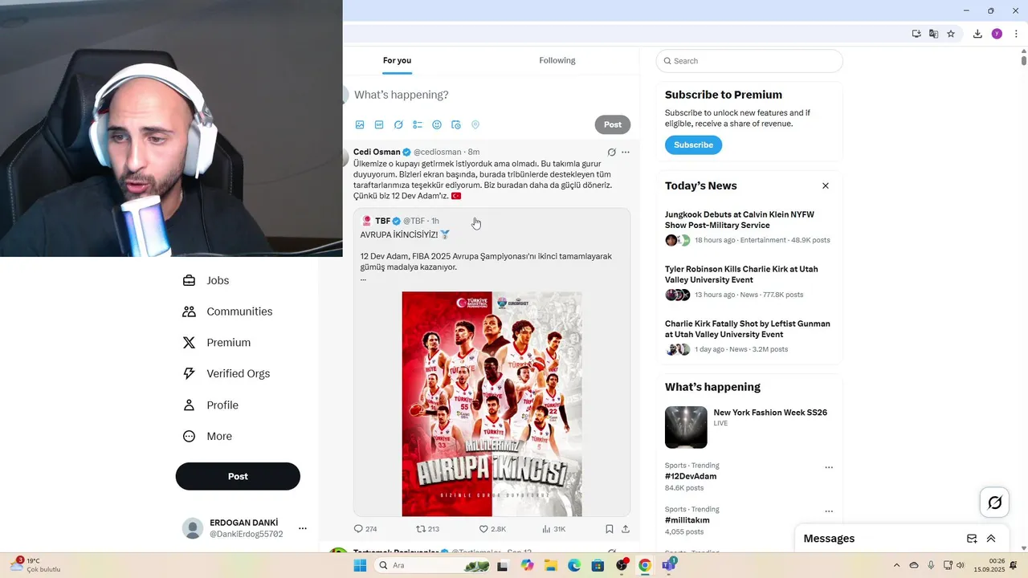Screen dimensions: 1028x578
Task: Open the quoted TBF post header
Action: [x=400, y=221]
